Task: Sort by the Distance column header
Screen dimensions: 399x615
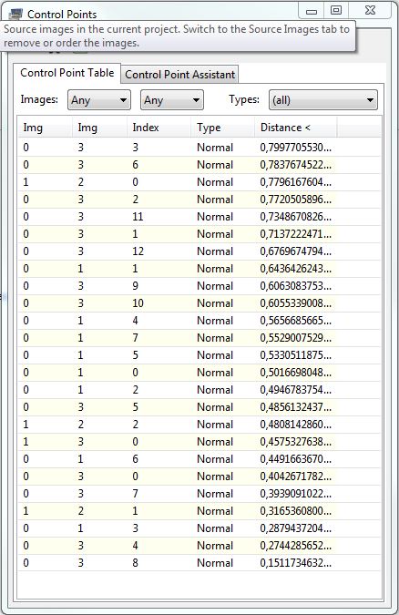Action: coord(295,128)
